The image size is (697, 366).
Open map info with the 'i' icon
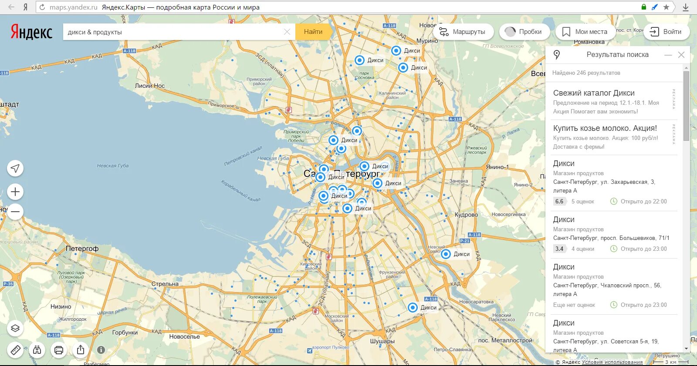tap(101, 349)
